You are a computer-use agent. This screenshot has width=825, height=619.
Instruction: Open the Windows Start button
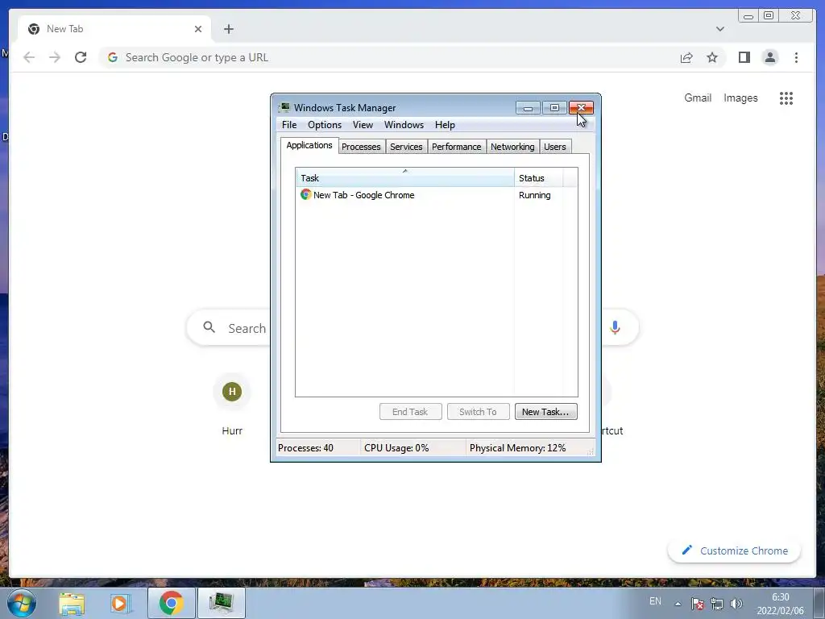pos(22,603)
